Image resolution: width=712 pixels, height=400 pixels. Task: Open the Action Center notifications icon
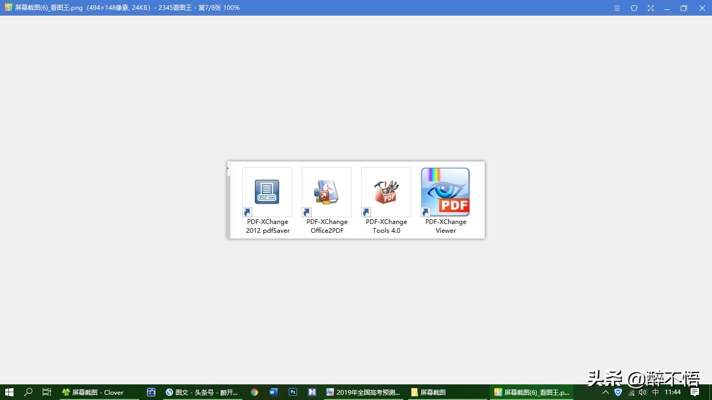pyautogui.click(x=695, y=392)
